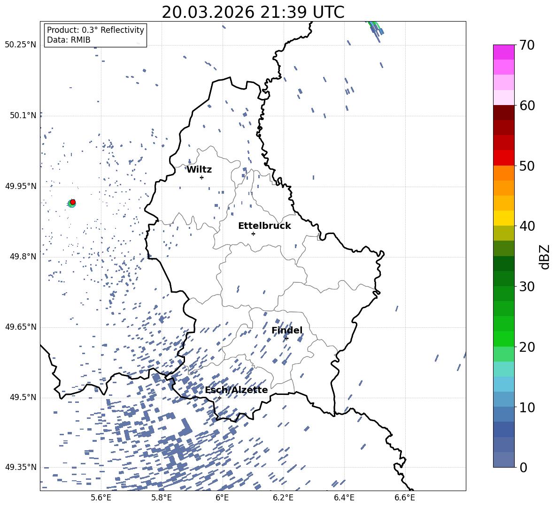Pick the bright red colorbar segment above 50
This screenshot has width=556, height=507.
point(503,158)
